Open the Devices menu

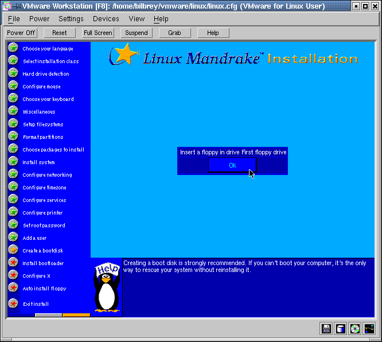pyautogui.click(x=106, y=19)
